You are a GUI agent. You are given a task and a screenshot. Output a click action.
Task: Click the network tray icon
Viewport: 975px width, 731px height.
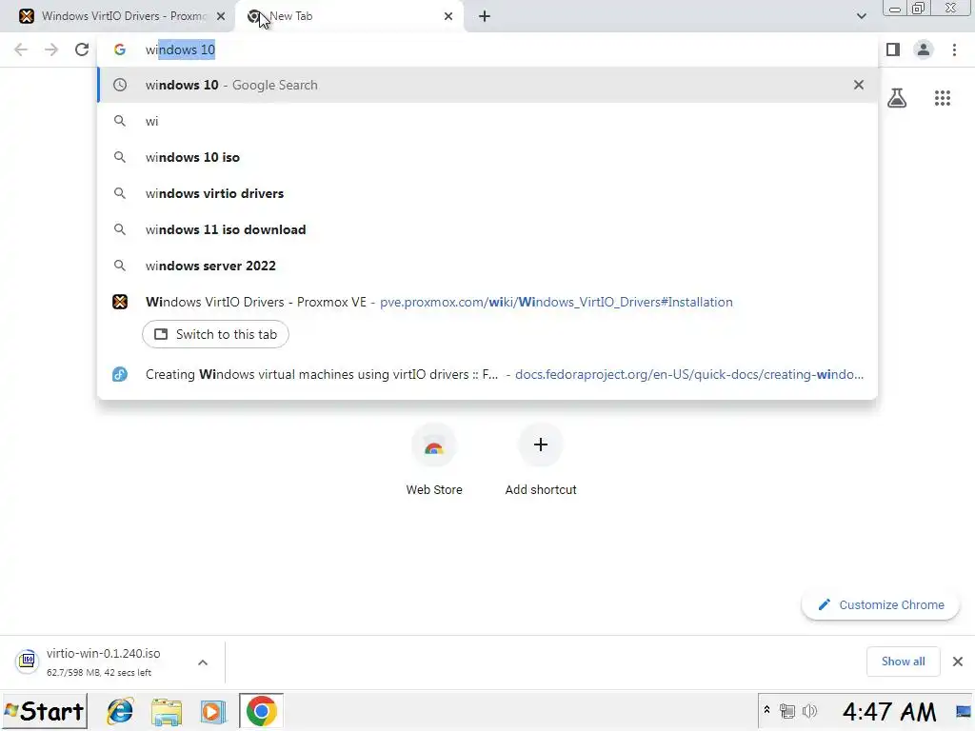click(787, 711)
